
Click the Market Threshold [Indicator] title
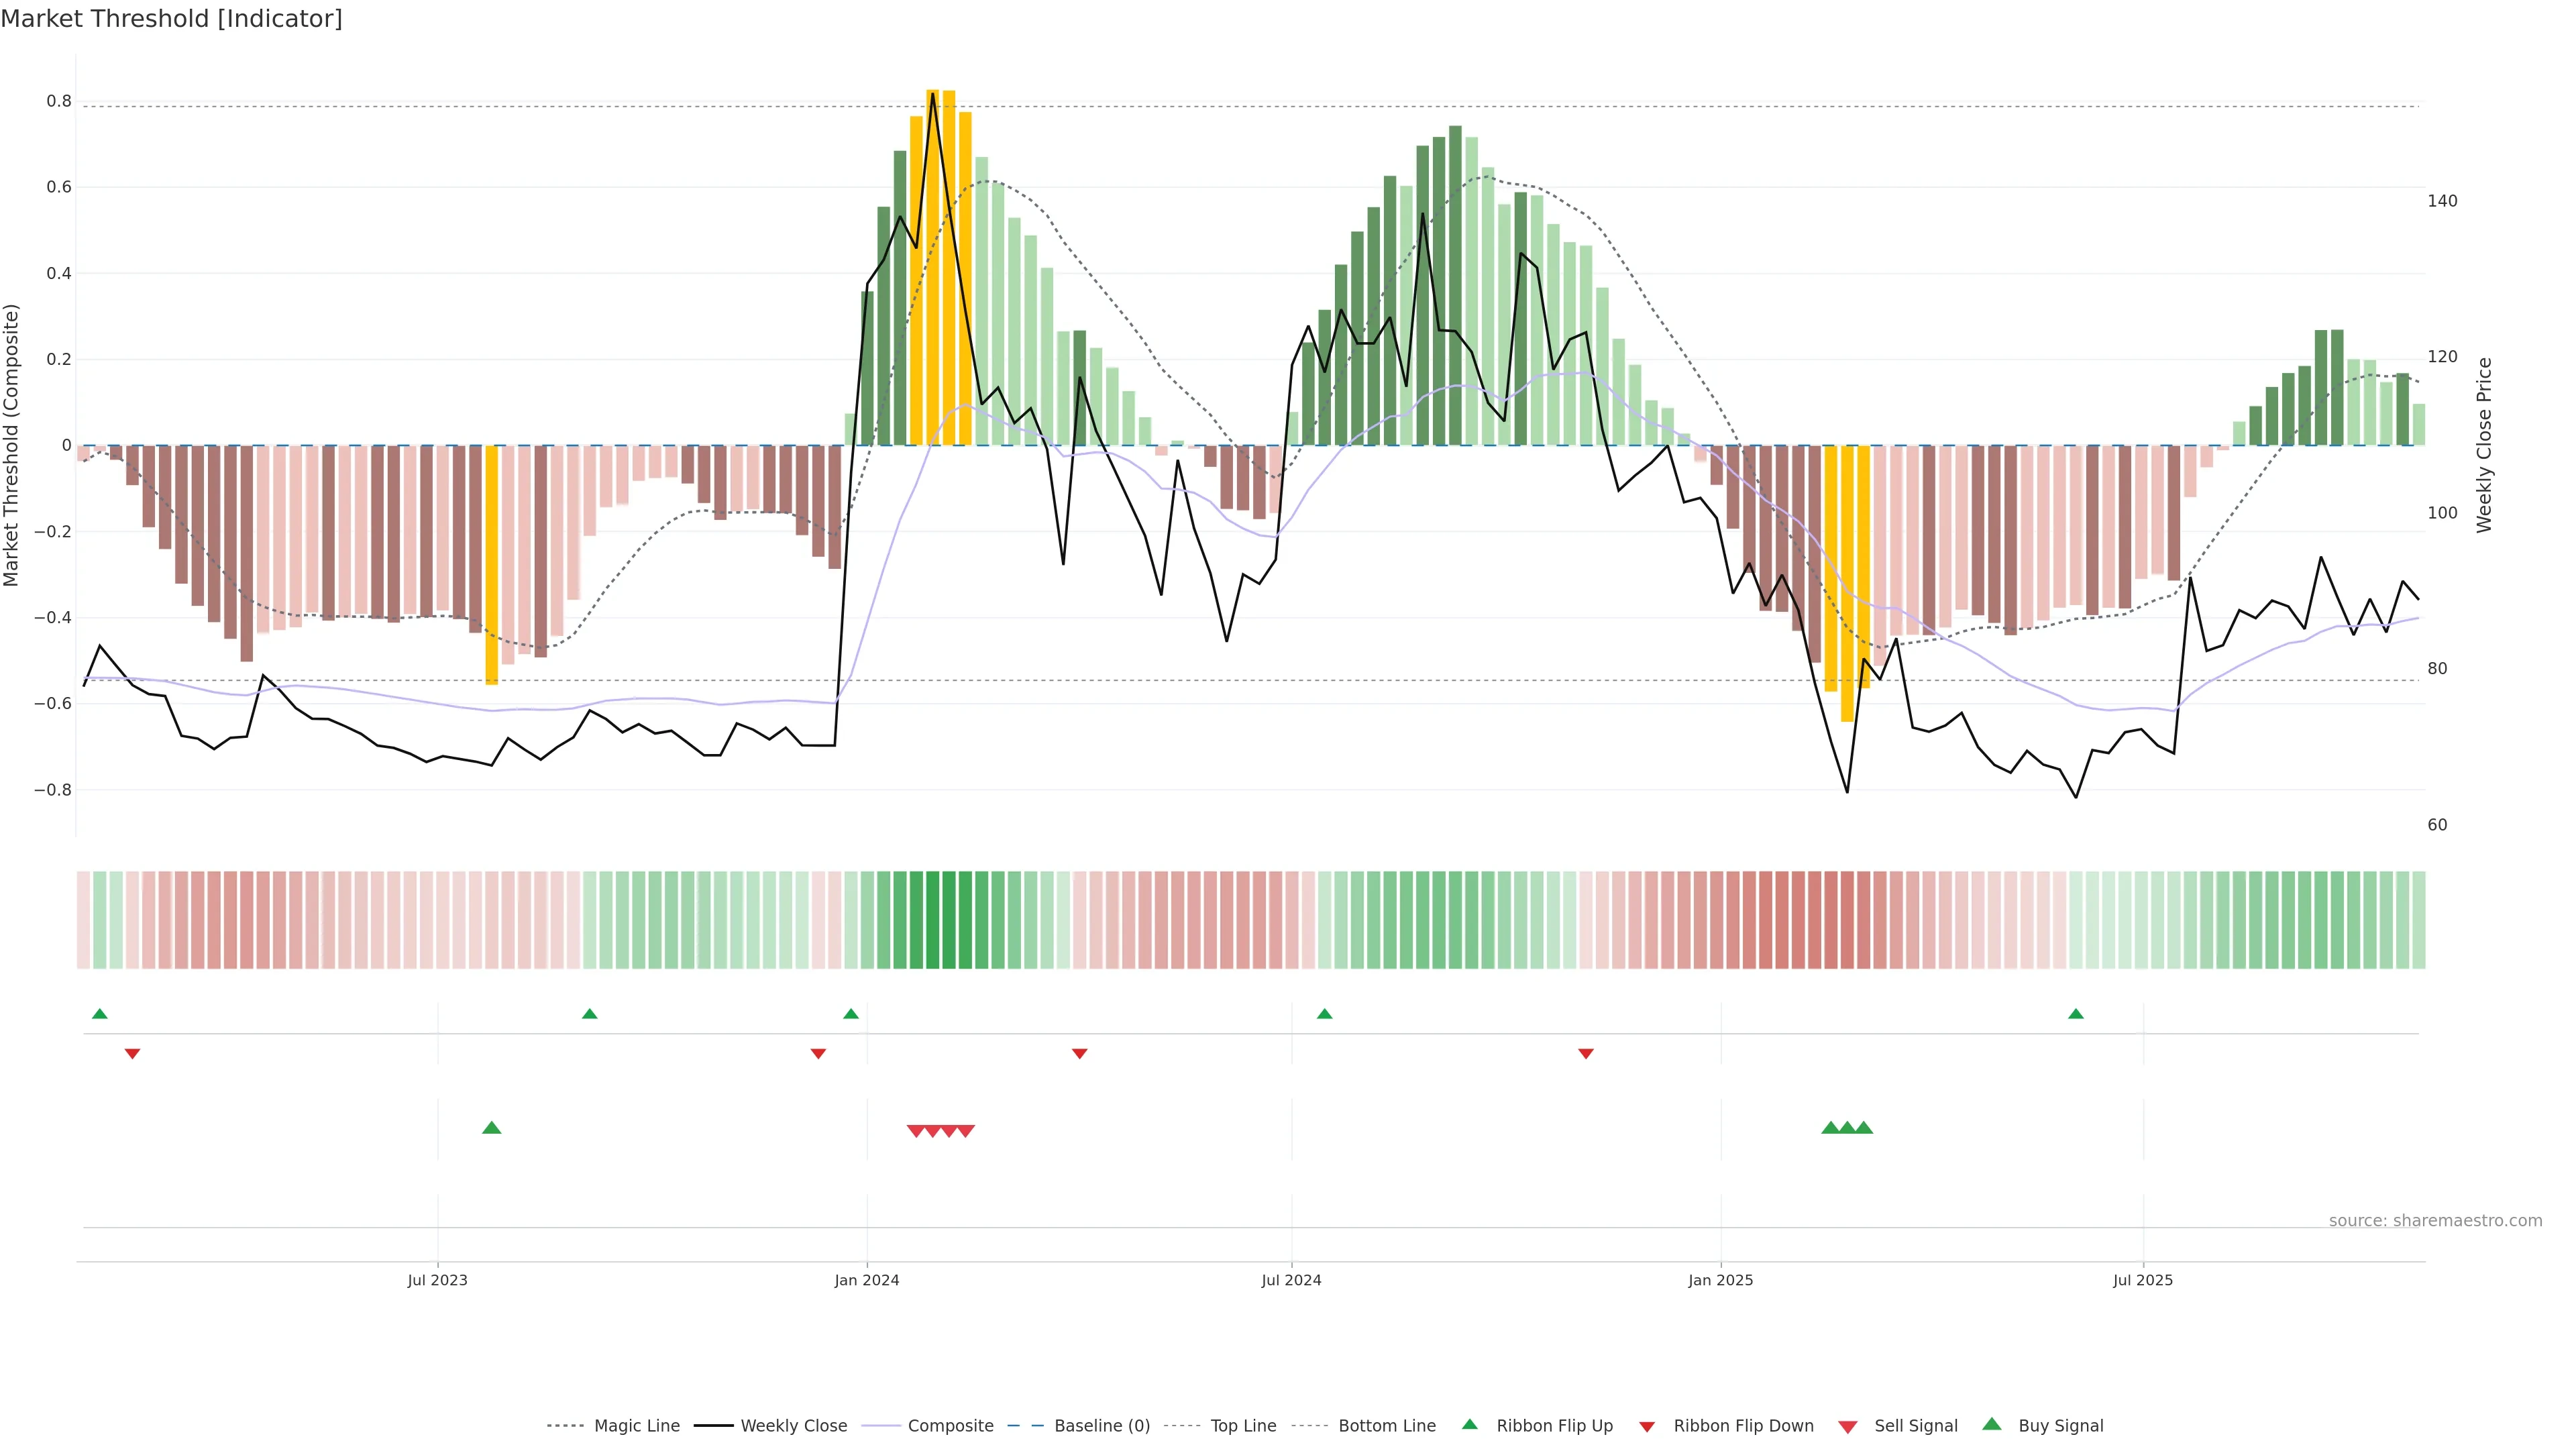[x=171, y=19]
